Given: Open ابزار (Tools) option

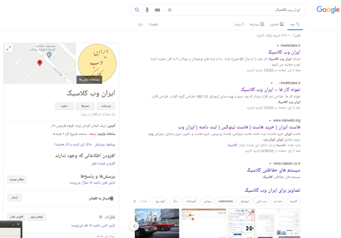Looking at the screenshot, I should tap(140, 24).
